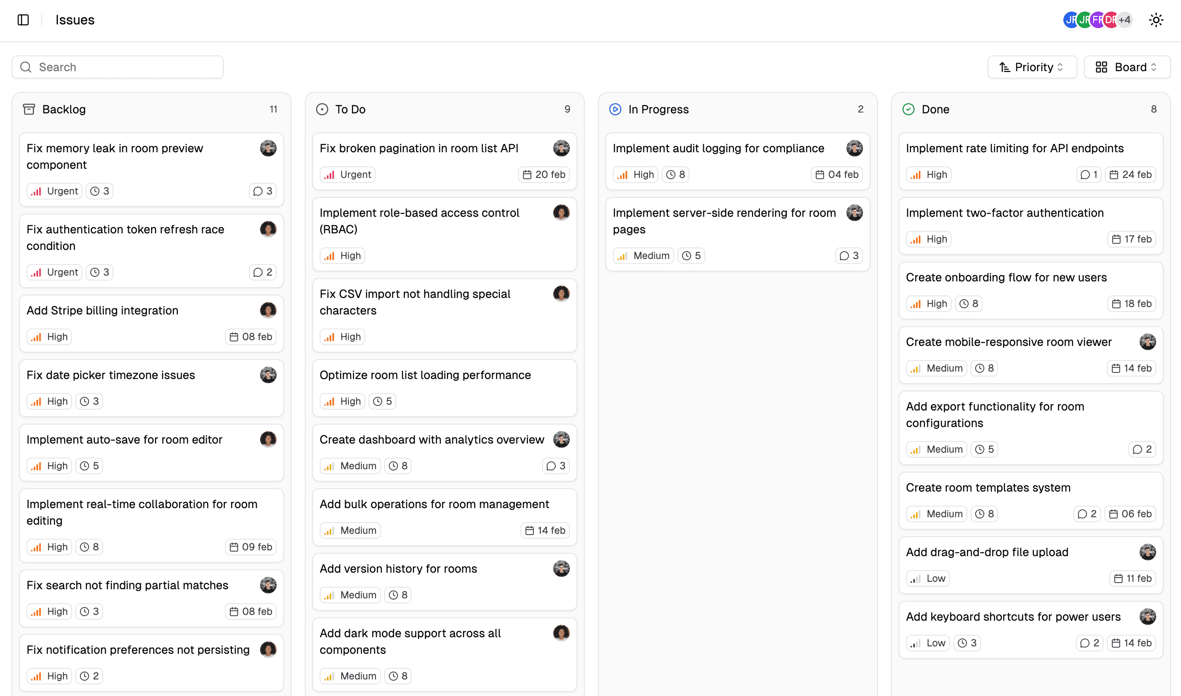
Task: Open the Priority sort dropdown
Action: coord(1032,67)
